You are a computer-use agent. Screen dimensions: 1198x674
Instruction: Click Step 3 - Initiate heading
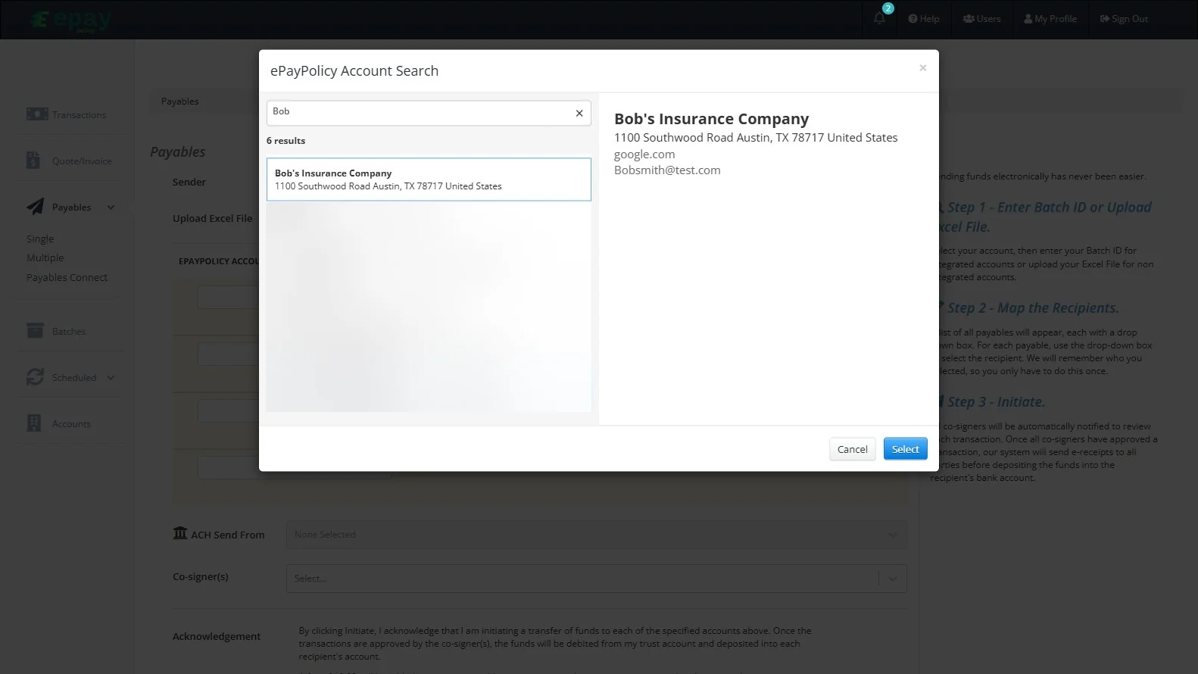tap(995, 402)
